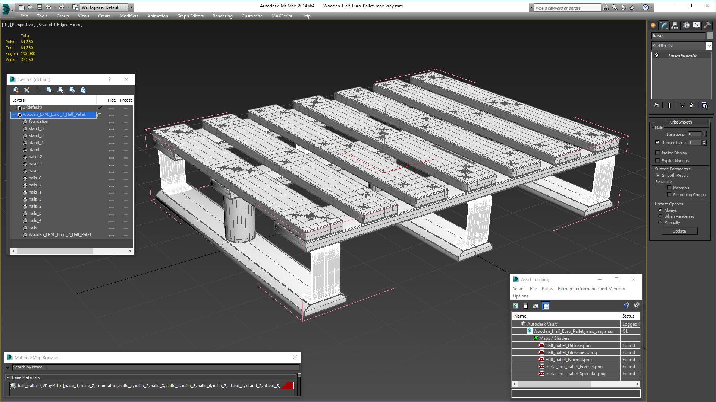The image size is (716, 402).
Task: Toggle Render Iters checkbox
Action: click(x=658, y=143)
